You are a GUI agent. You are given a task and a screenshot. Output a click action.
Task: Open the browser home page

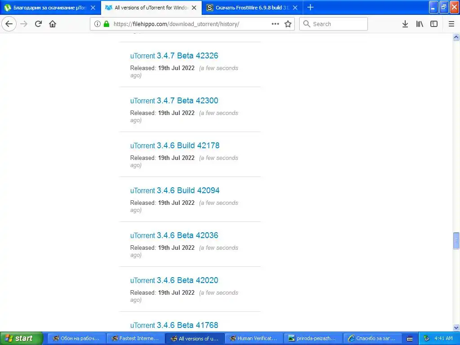53,24
